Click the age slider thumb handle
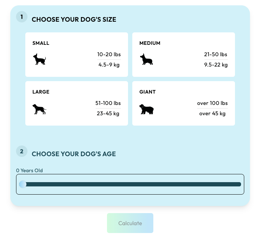 [x=23, y=184]
